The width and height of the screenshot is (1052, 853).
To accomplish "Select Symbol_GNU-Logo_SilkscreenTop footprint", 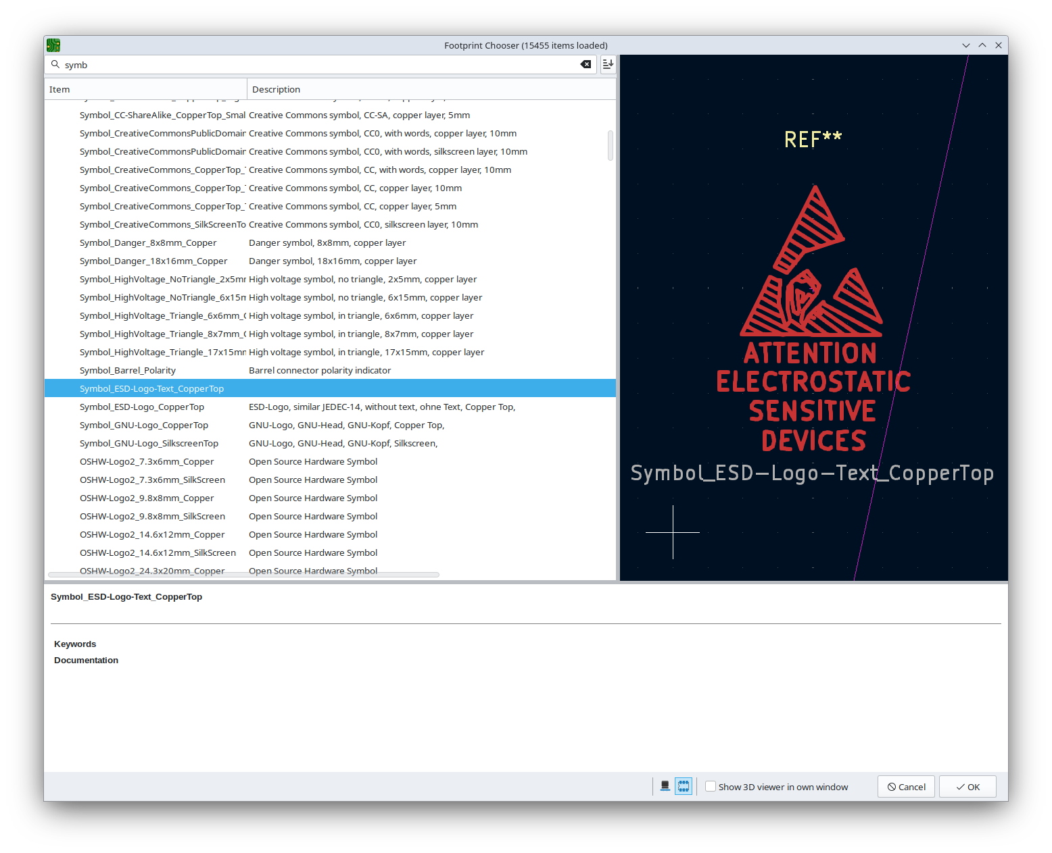I will [330, 443].
